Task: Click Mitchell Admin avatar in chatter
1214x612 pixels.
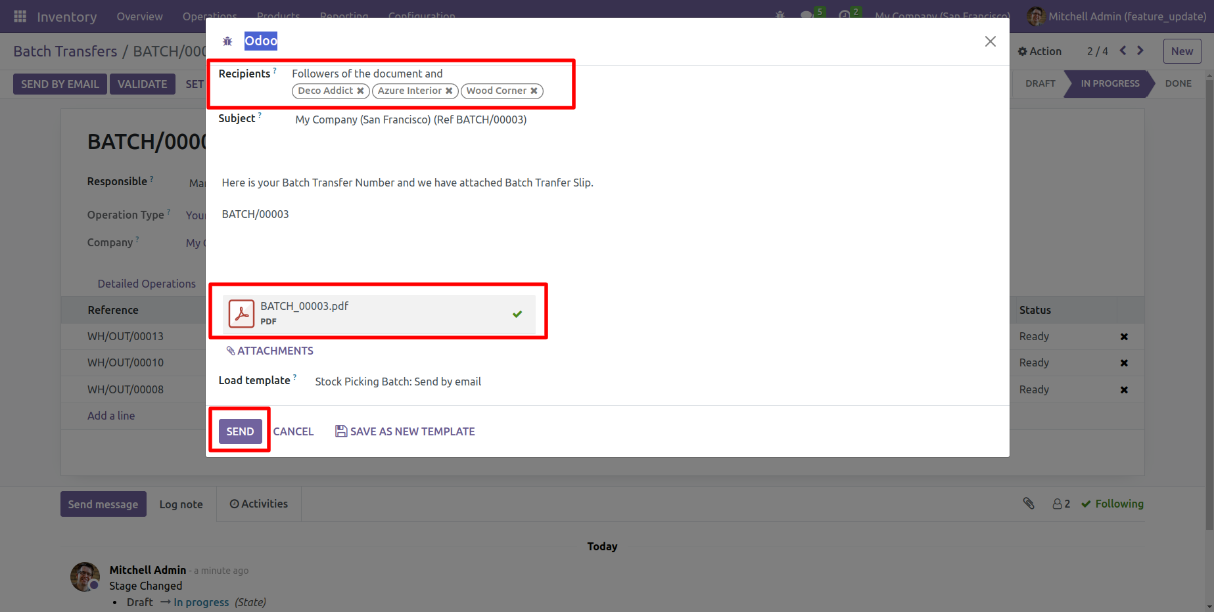Action: coord(85,577)
